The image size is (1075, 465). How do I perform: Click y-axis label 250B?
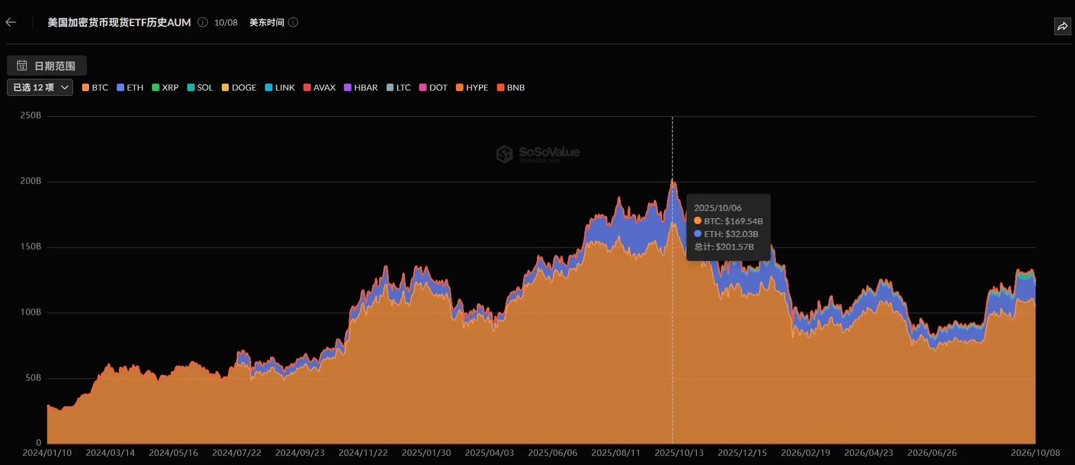click(30, 116)
